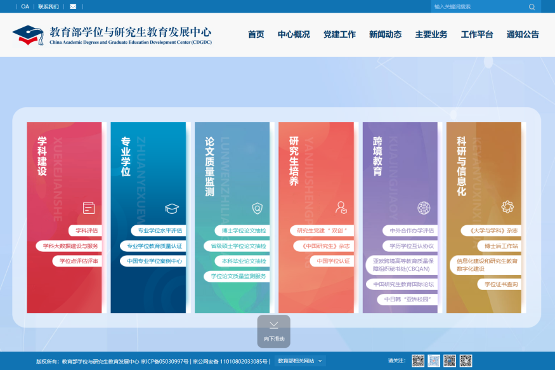Image resolution: width=555 pixels, height=370 pixels.
Task: Open 学历学位互认协议 link
Action: [410, 246]
